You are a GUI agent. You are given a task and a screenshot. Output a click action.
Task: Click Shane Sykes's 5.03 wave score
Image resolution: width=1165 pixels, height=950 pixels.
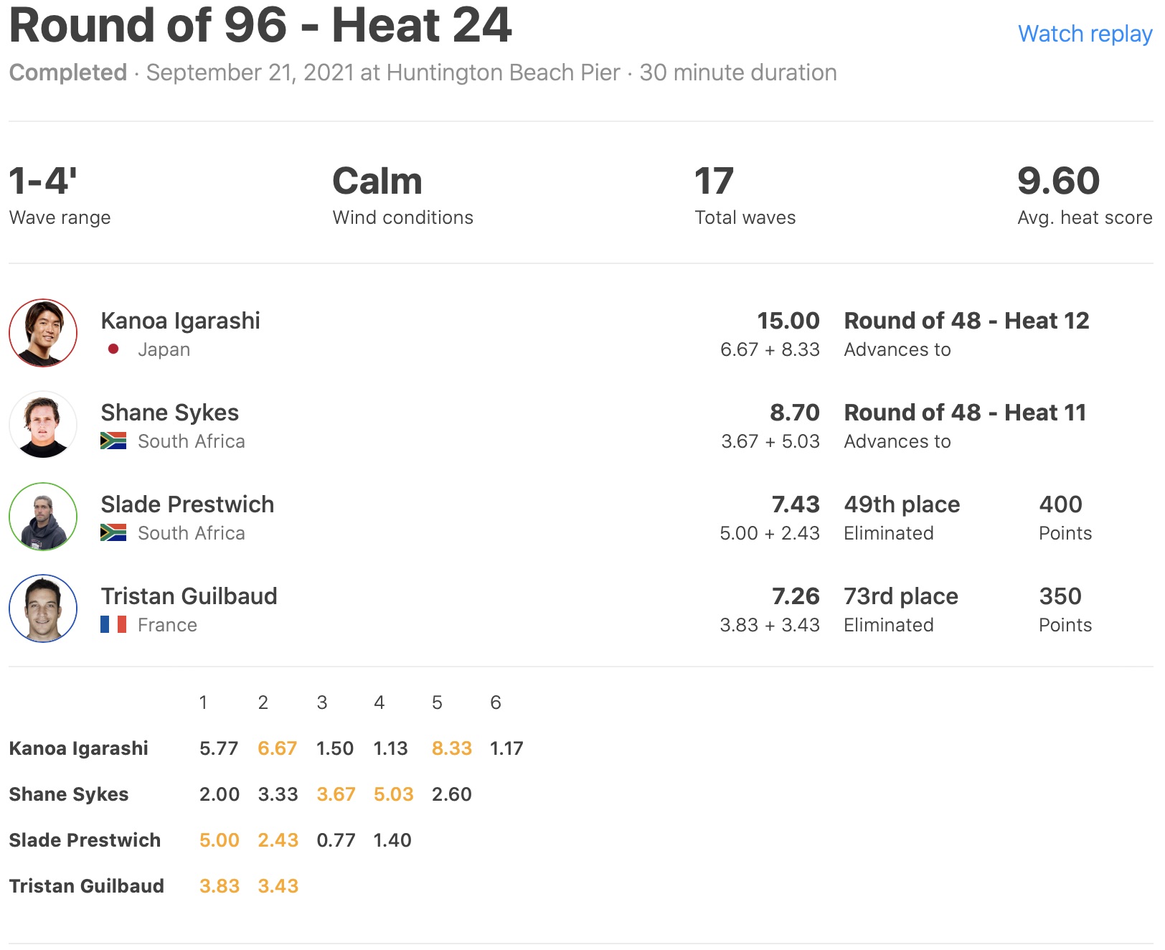click(393, 794)
